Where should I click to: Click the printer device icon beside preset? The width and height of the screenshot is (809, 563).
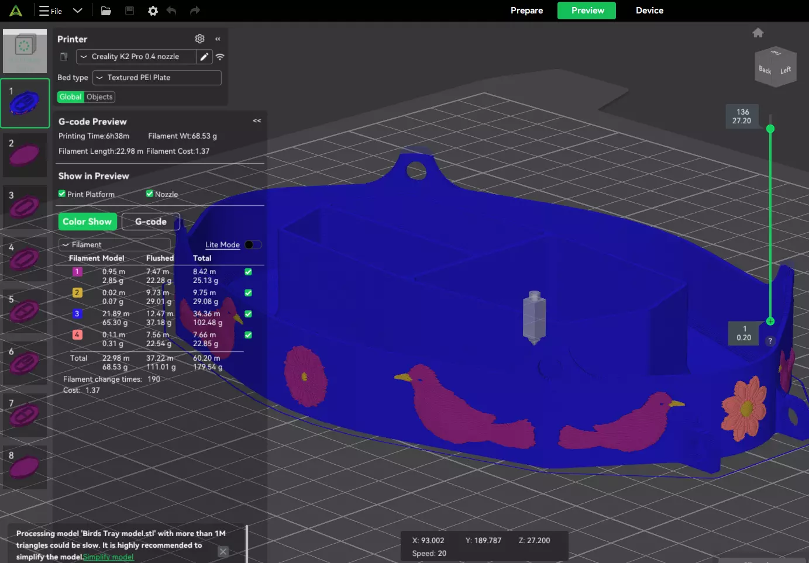(64, 57)
